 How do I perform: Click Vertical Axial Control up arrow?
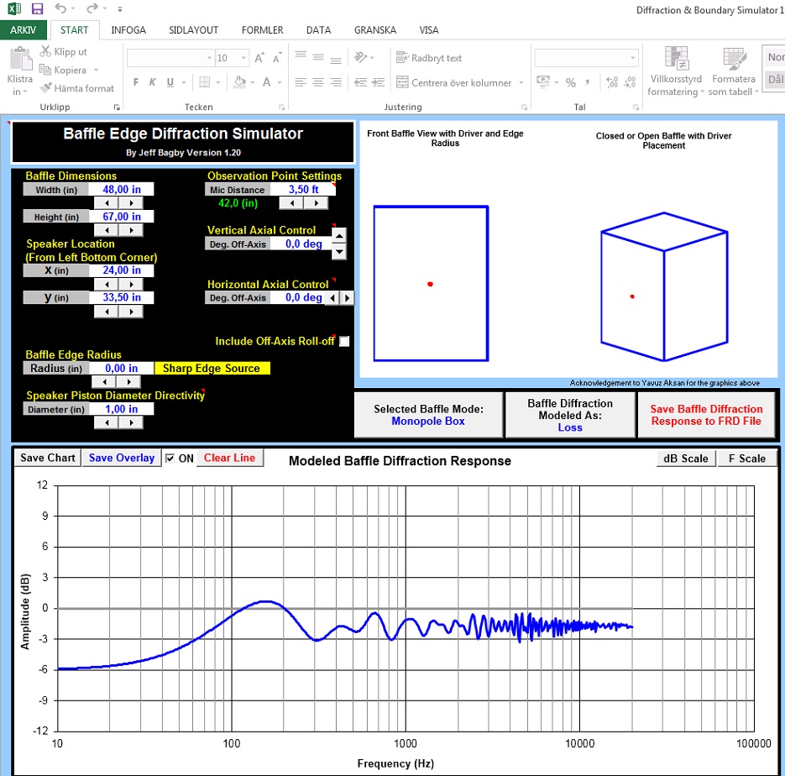coord(339,235)
